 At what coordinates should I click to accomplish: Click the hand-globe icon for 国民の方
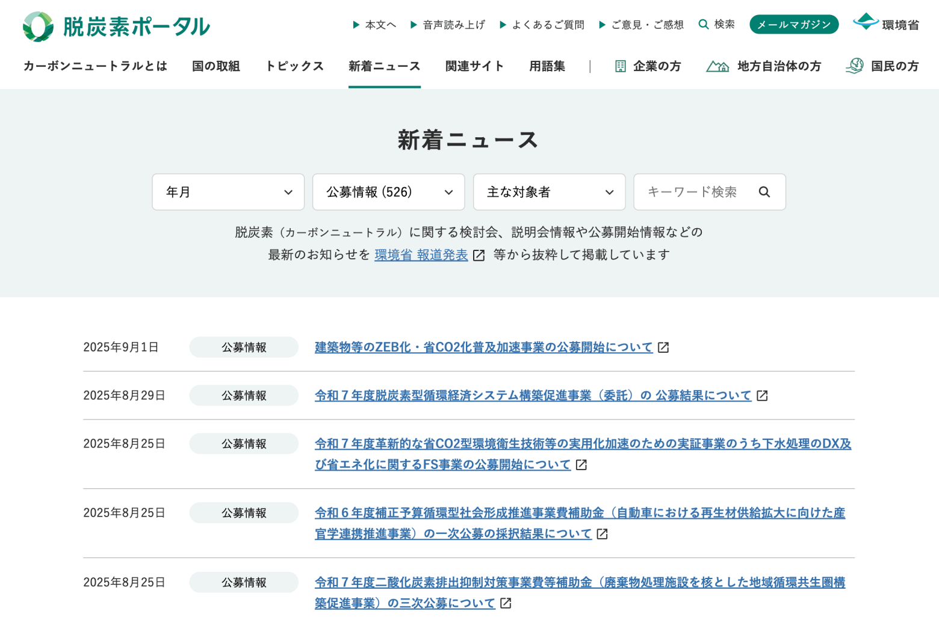click(x=854, y=66)
